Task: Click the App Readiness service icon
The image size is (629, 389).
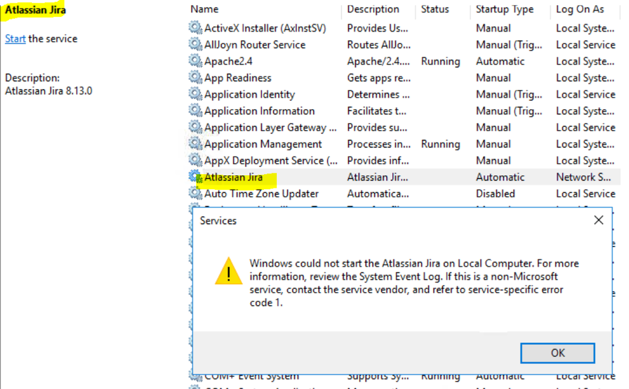Action: (x=195, y=78)
